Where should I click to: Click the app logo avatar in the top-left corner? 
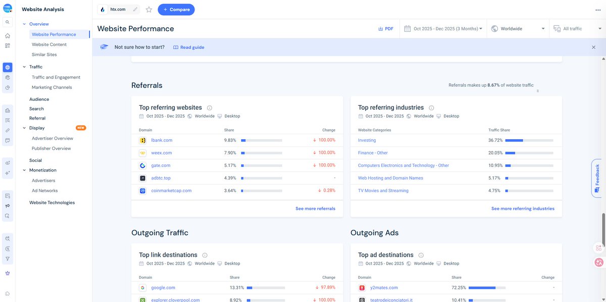(7, 9)
